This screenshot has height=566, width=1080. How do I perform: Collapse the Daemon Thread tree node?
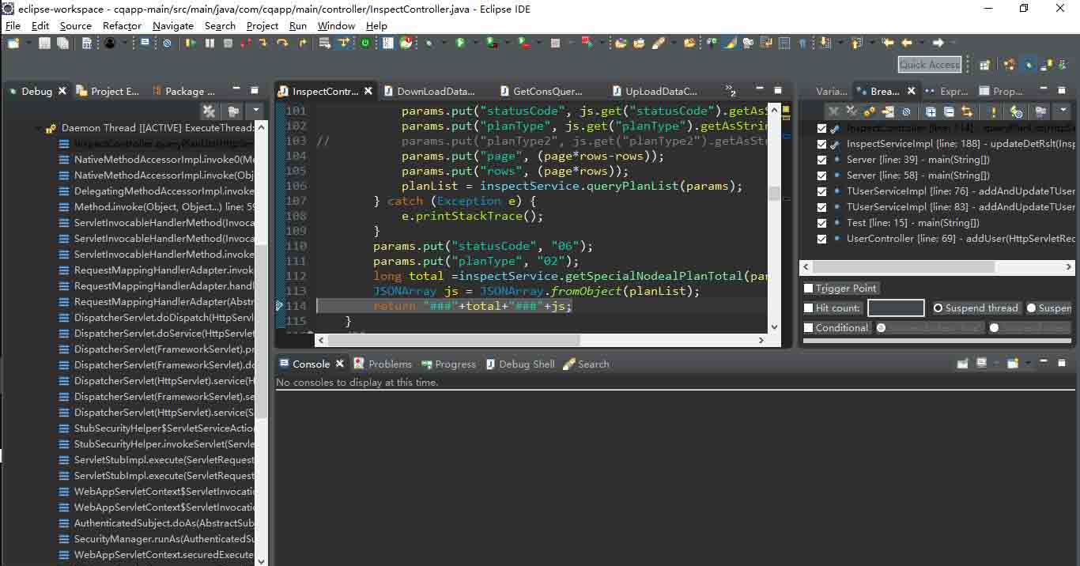click(37, 128)
